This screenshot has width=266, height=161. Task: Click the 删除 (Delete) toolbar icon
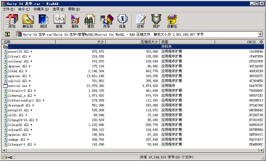[x=75, y=21]
